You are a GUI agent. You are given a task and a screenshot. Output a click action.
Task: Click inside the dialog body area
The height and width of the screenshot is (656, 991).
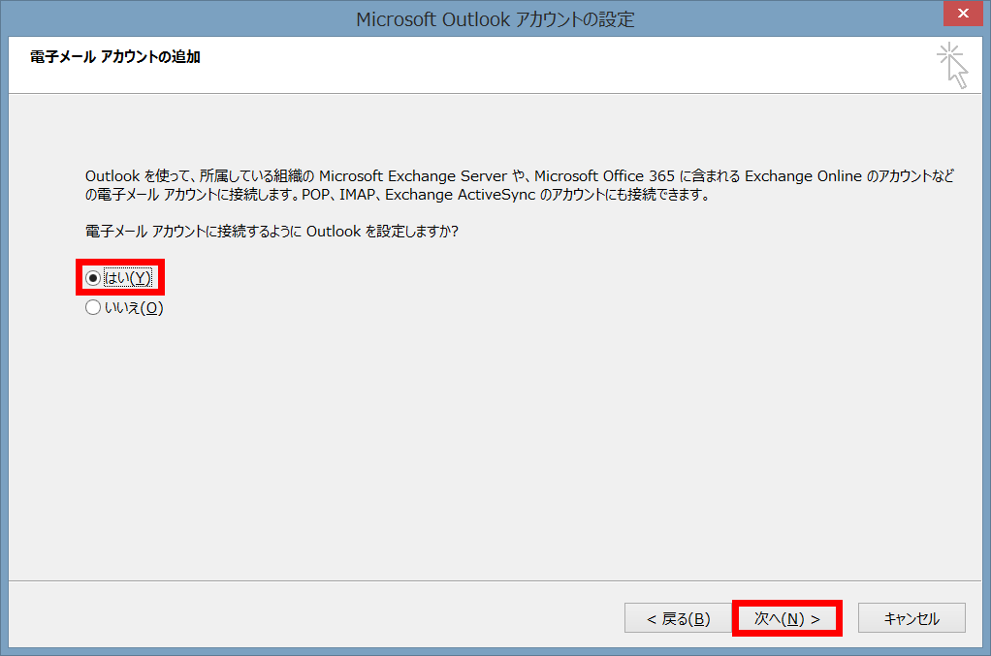495,436
